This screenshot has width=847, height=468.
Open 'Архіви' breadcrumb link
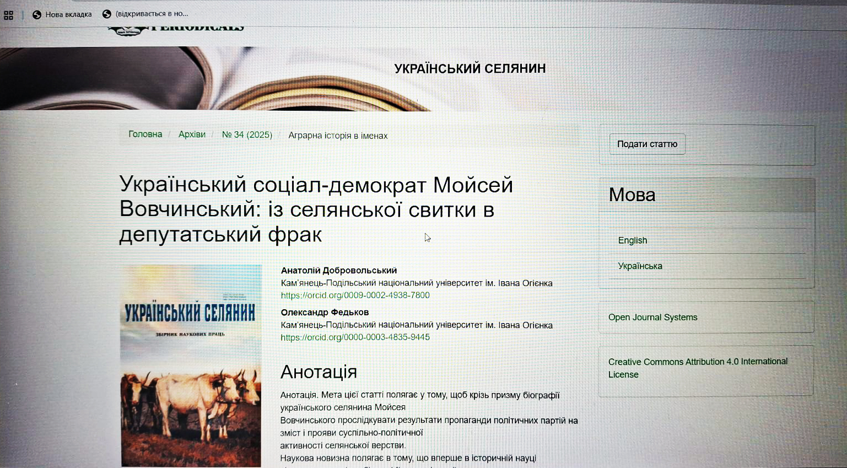coord(192,135)
